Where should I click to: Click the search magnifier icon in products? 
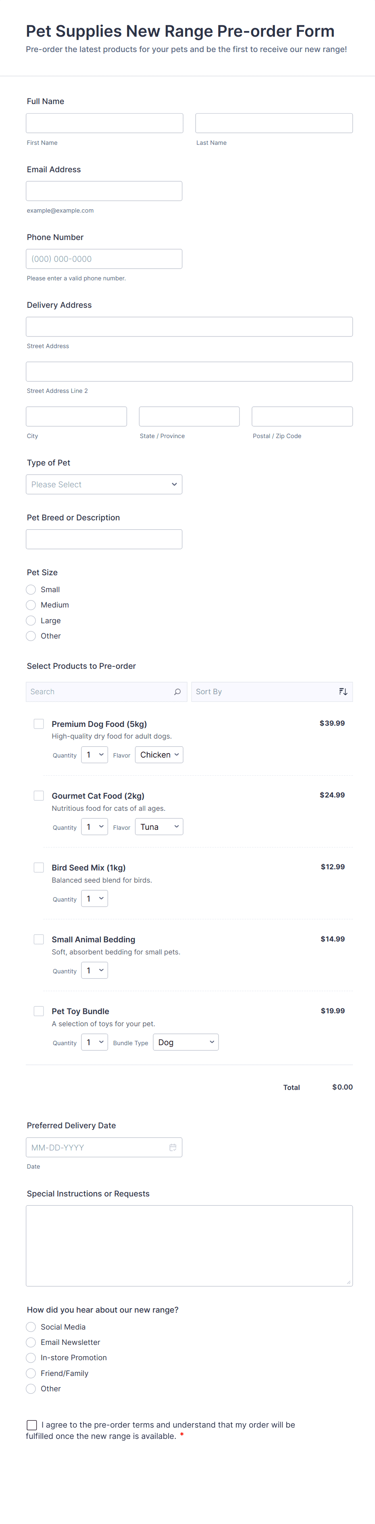pos(177,691)
